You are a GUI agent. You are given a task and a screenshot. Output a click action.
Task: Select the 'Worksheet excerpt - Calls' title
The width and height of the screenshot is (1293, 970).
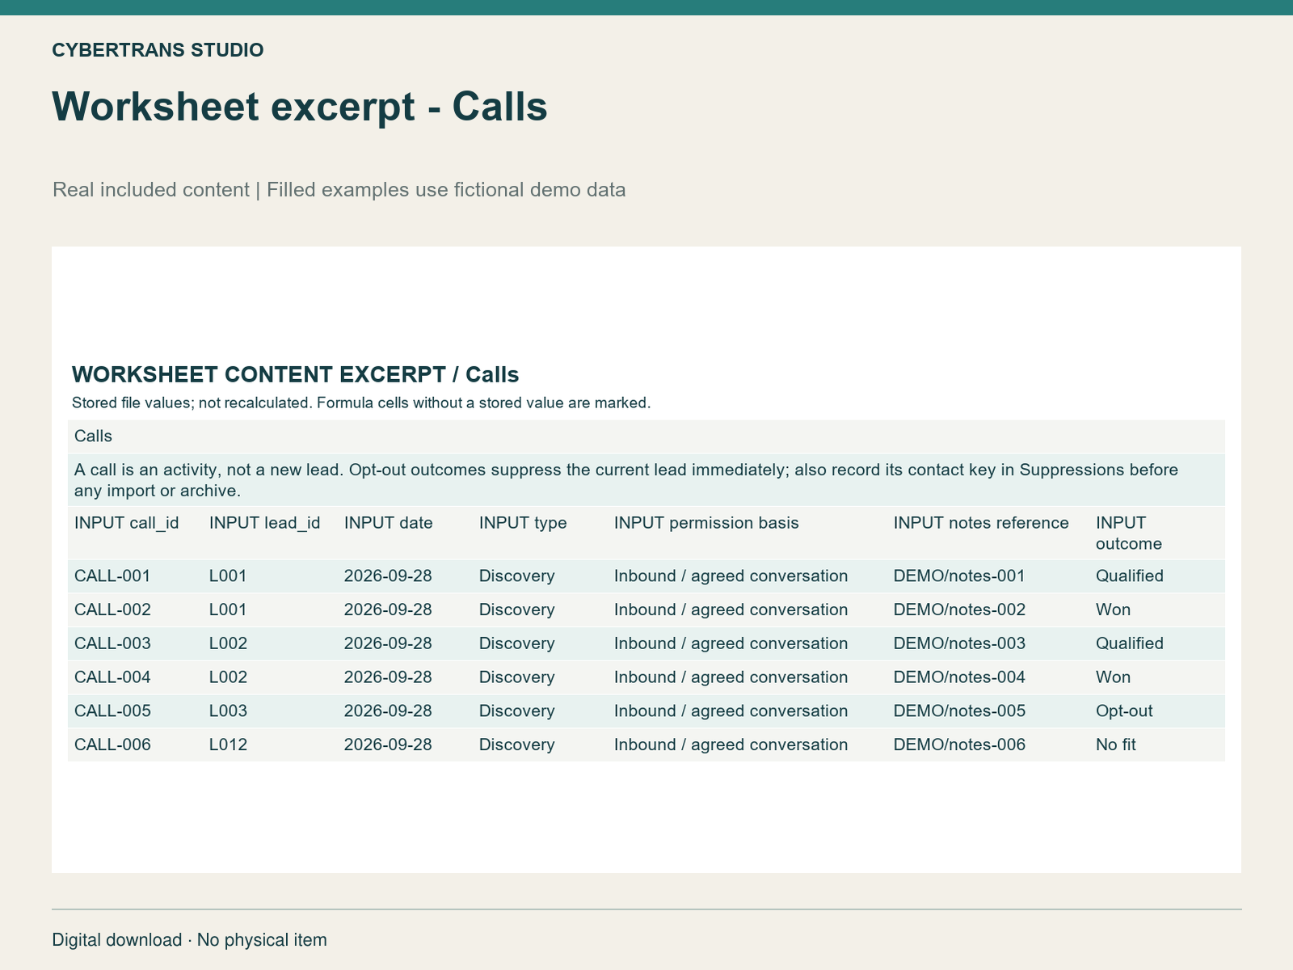300,107
